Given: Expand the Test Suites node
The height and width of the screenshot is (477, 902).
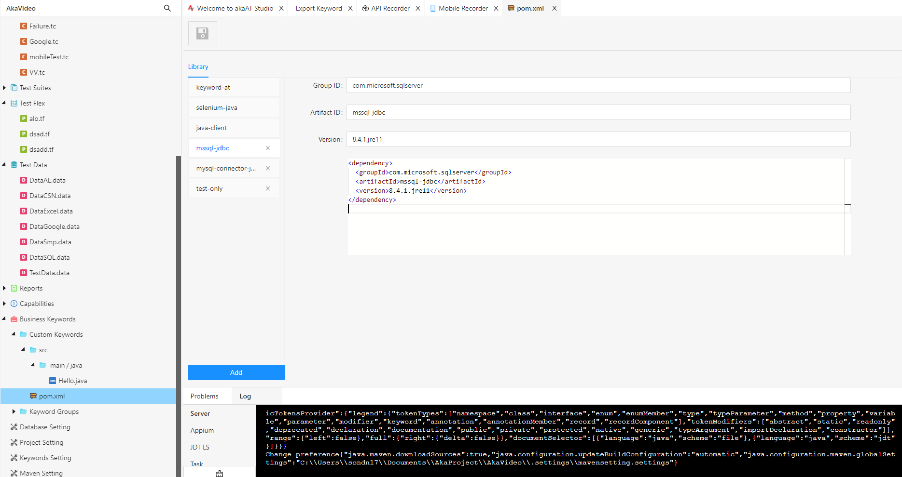Looking at the screenshot, I should click(x=4, y=88).
